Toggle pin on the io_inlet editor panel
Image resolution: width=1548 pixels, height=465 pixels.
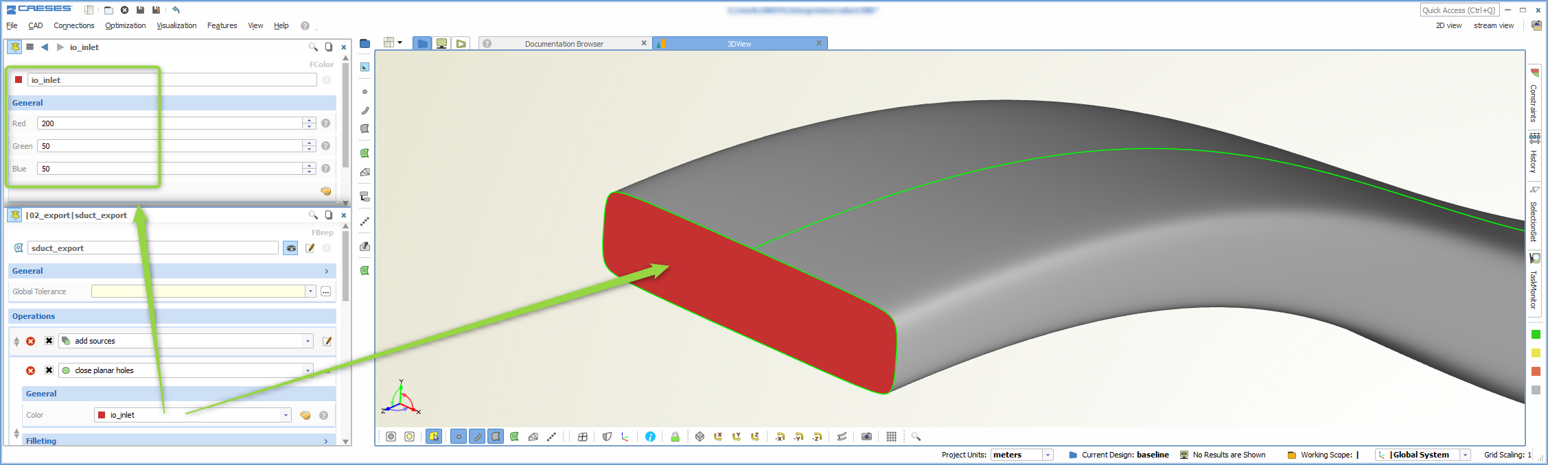15,47
